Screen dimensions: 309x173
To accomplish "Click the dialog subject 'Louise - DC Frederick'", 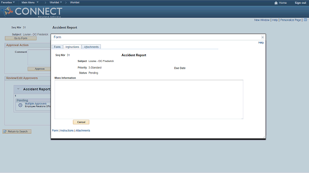I will point(101,61).
